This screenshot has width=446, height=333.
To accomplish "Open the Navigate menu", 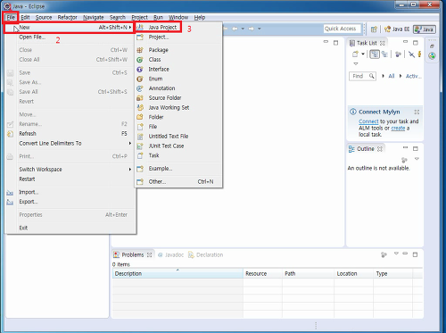I will pos(94,17).
